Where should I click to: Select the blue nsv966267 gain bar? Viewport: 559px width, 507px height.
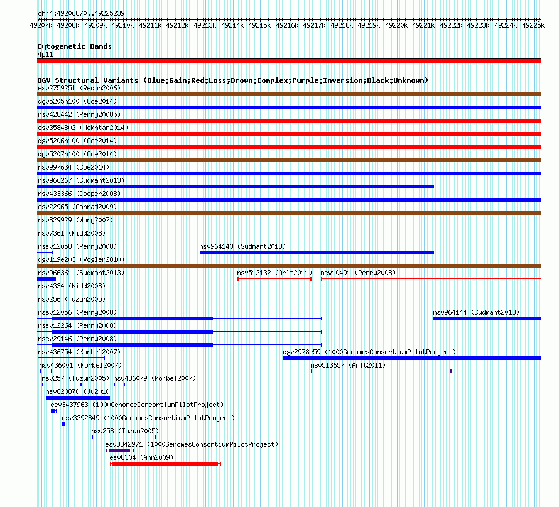point(236,187)
